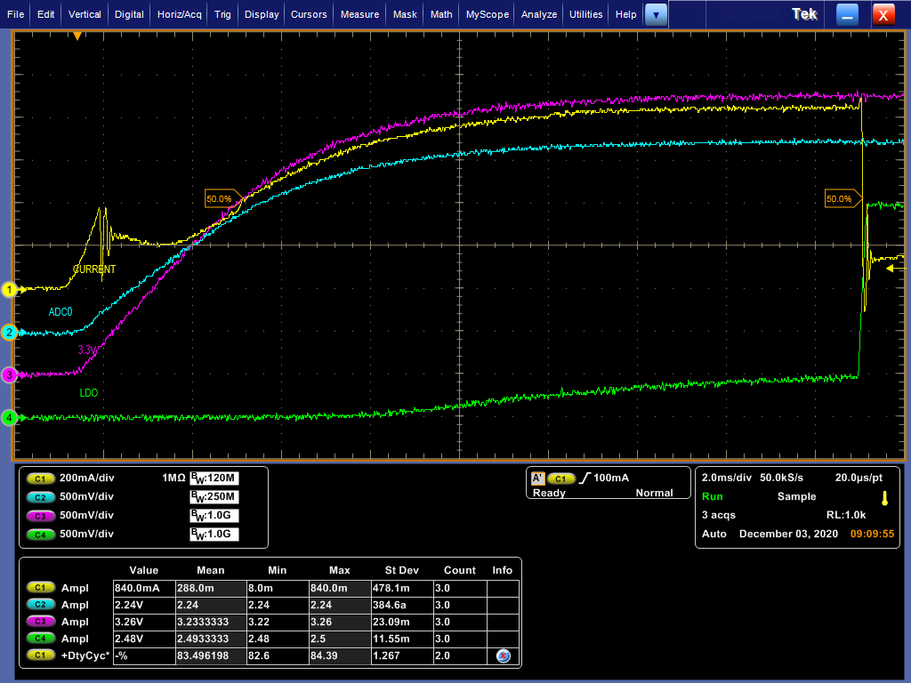Open the menu bar dropdown arrow
This screenshot has height=683, width=911.
tap(656, 14)
